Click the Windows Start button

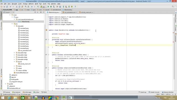pyautogui.click(x=2, y=98)
